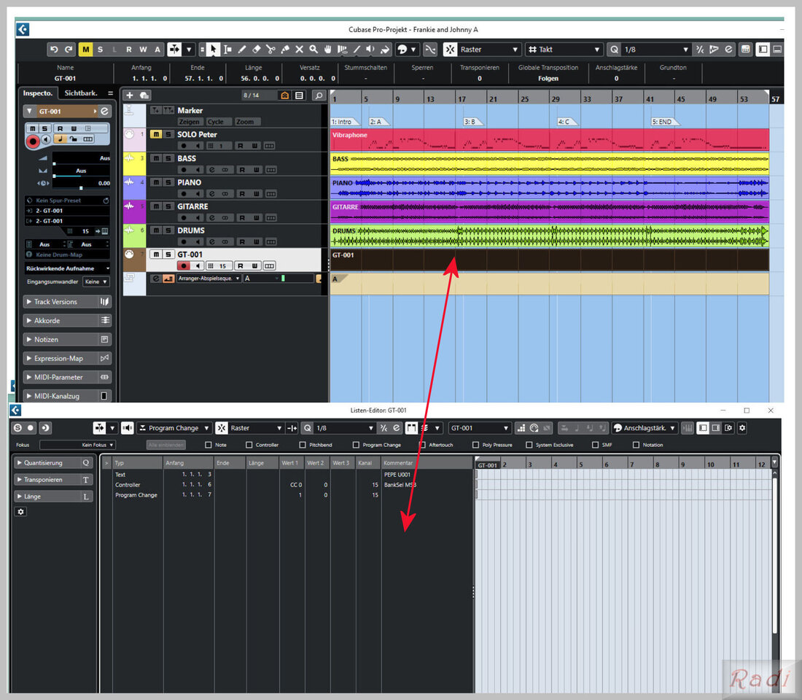Enable the Program Change filter checkbox

pyautogui.click(x=356, y=445)
